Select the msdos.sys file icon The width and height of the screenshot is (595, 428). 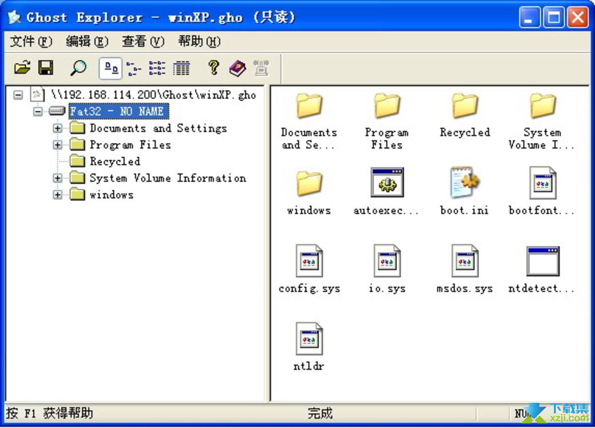(465, 261)
